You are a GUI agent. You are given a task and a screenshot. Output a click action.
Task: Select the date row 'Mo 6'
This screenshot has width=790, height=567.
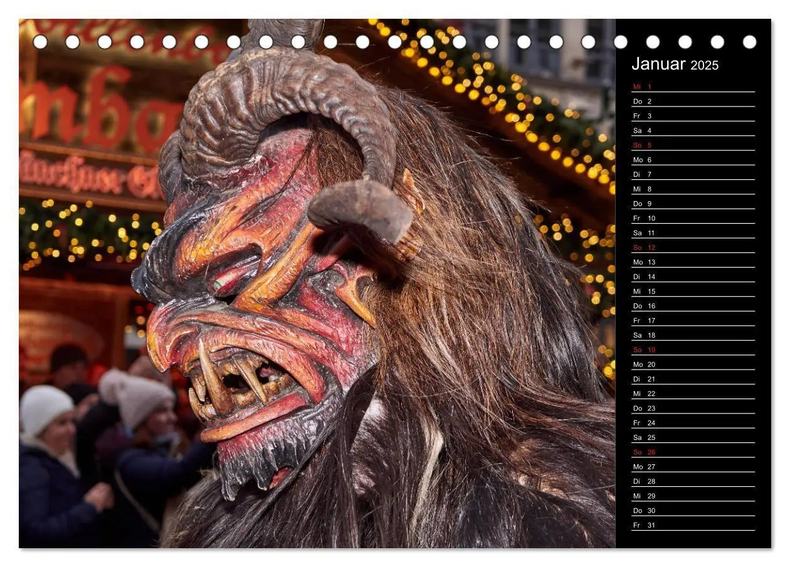(693, 160)
